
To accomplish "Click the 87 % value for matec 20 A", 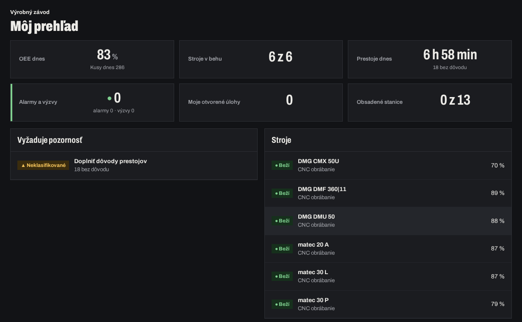I will tap(498, 248).
